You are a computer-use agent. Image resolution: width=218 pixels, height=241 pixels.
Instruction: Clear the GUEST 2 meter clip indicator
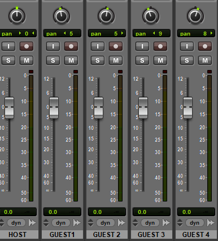(120, 72)
